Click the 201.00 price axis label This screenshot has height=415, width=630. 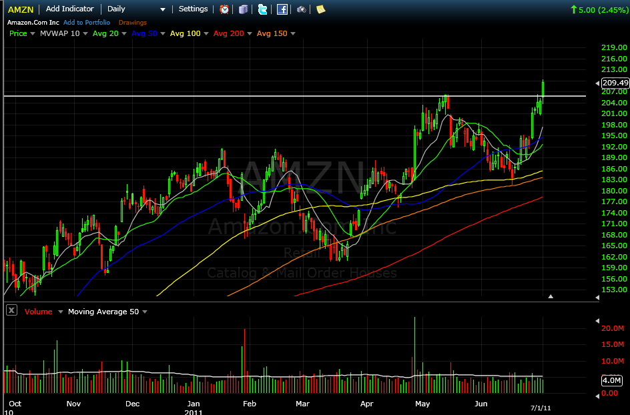tap(614, 113)
